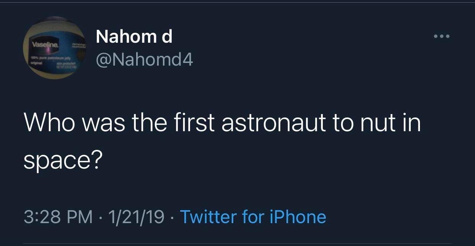The height and width of the screenshot is (246, 475).
Task: Click the word "iPhone" in source label
Action: (x=298, y=217)
